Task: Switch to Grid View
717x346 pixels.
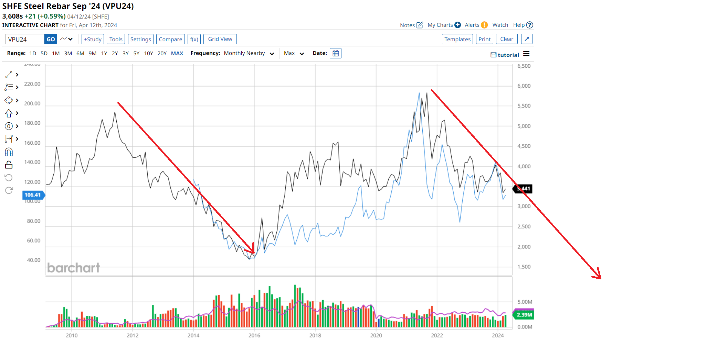Action: [220, 39]
